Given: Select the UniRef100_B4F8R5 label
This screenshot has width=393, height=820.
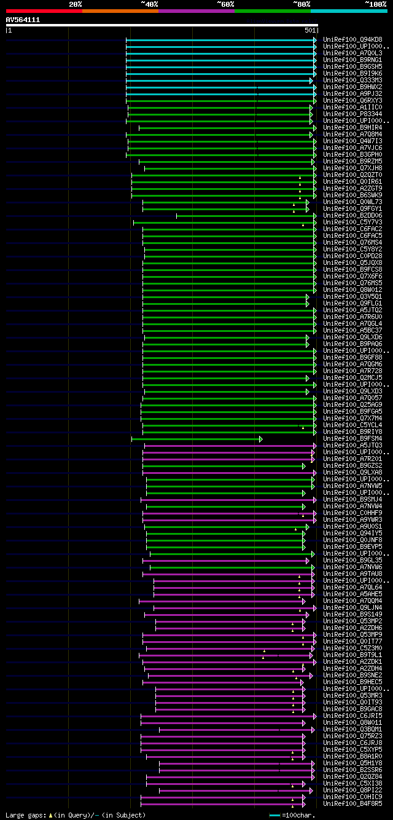Looking at the screenshot, I should point(352,803).
